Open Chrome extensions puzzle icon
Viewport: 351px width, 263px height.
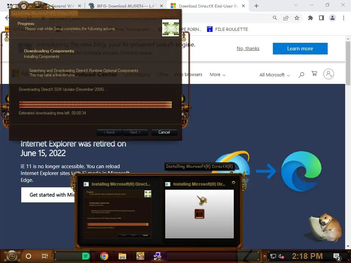(x=310, y=18)
